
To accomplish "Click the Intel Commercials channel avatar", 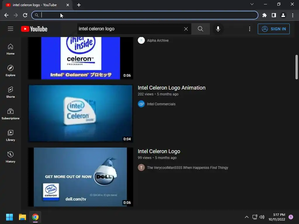I will point(141,104).
